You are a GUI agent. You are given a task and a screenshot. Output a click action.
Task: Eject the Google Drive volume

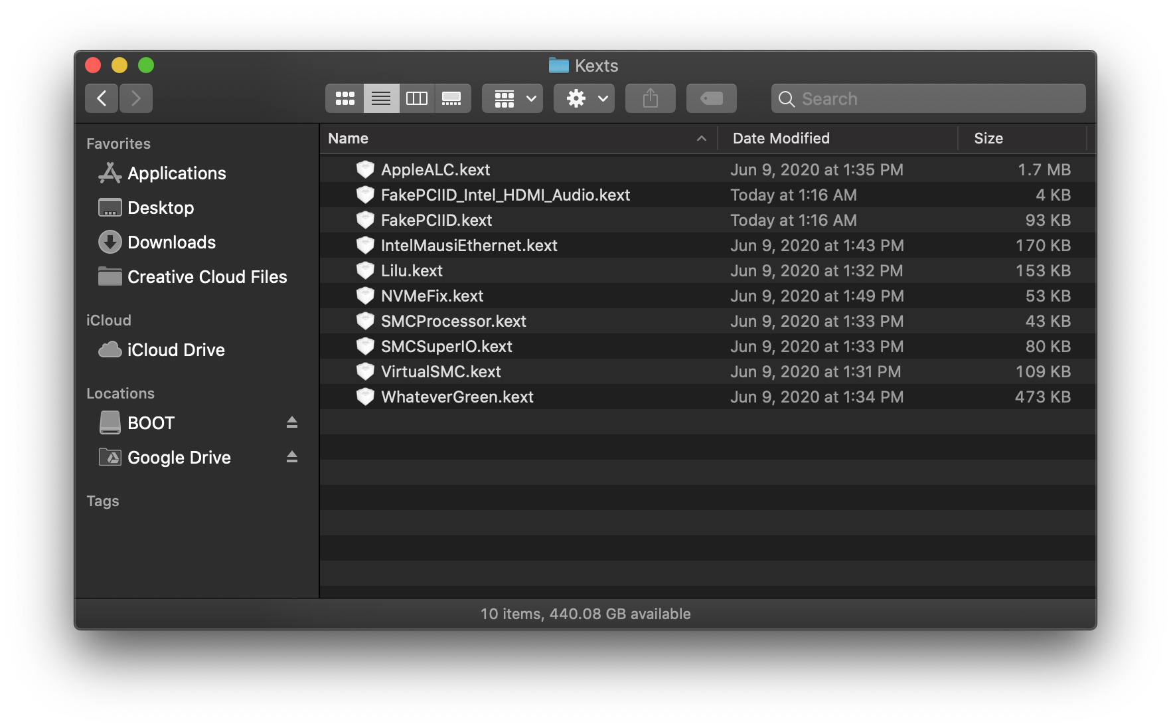[x=292, y=457]
